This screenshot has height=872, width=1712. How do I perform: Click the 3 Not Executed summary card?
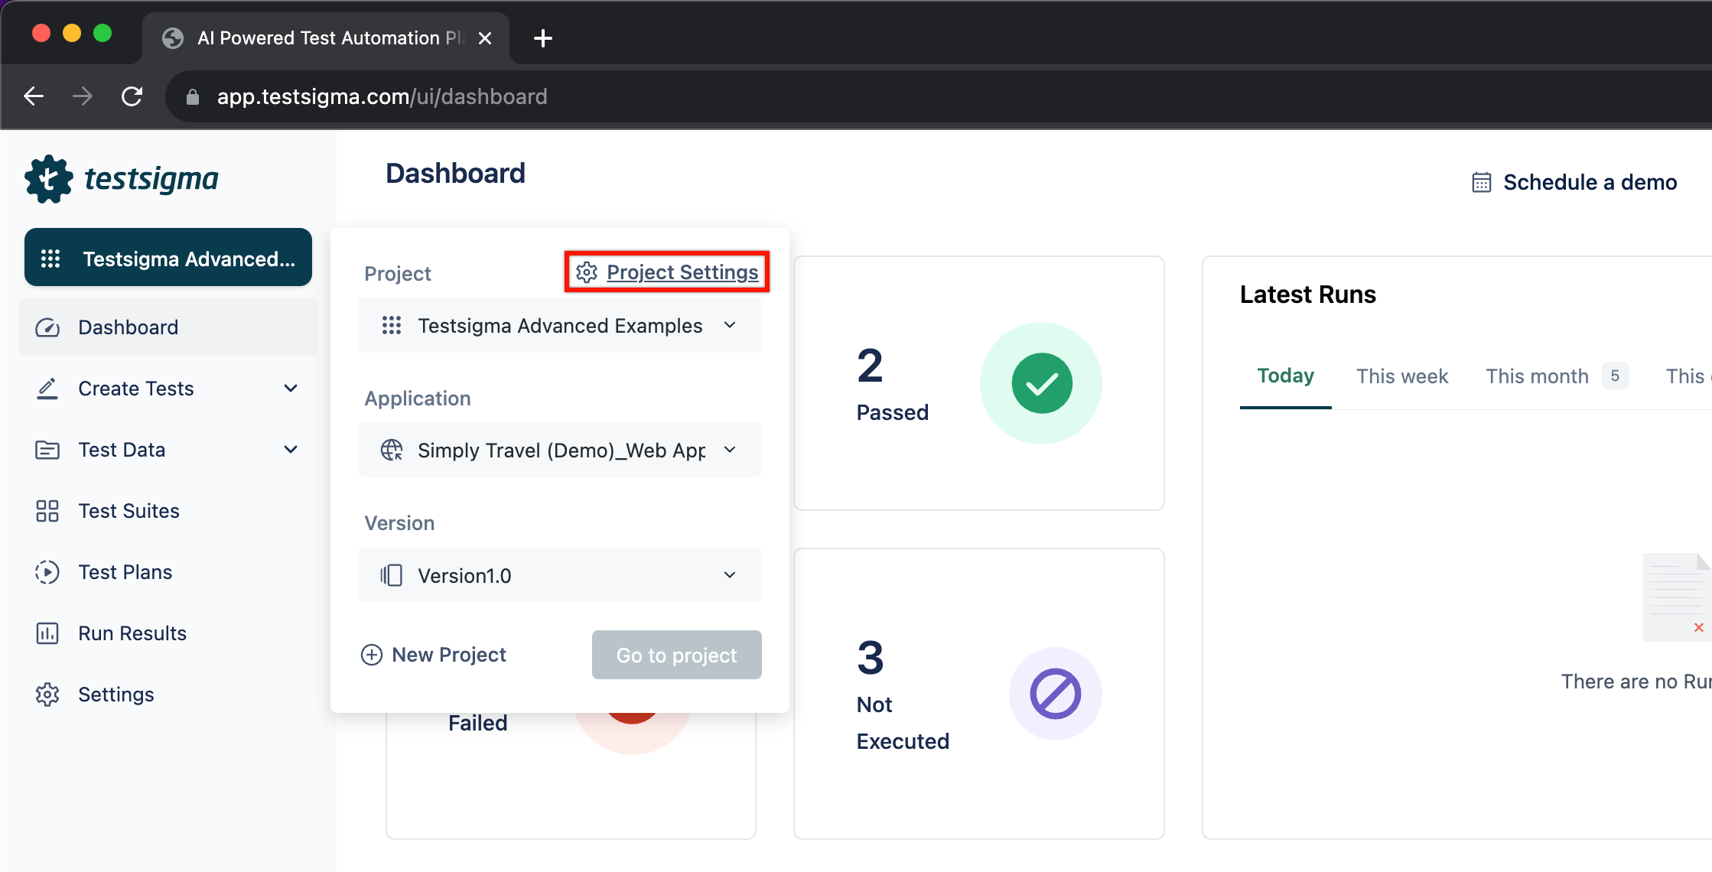[979, 694]
